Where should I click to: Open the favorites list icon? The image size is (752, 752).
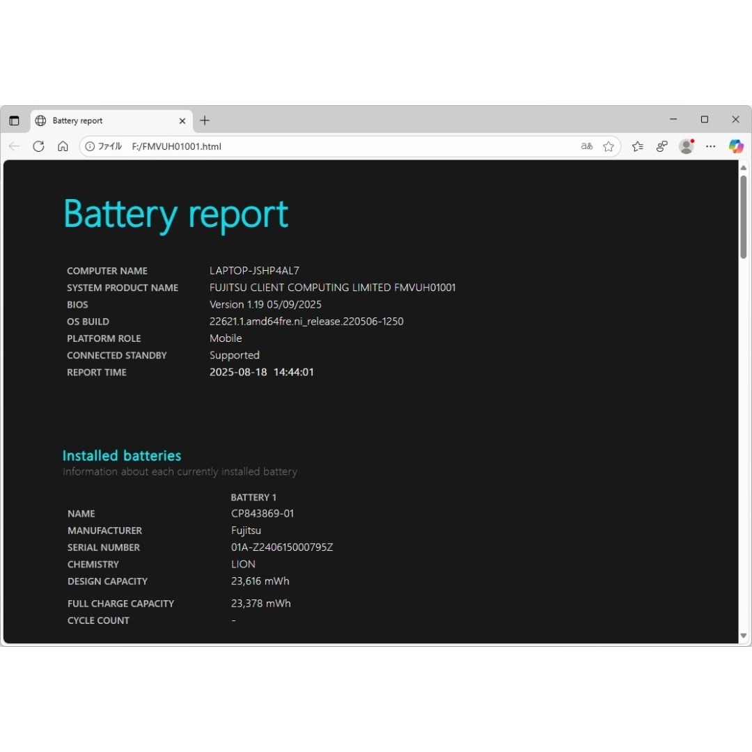point(637,146)
